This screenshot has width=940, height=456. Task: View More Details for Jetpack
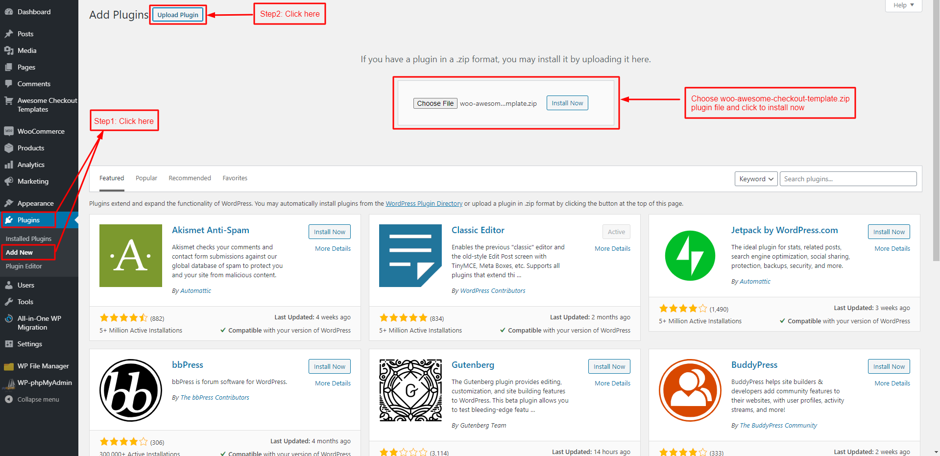click(892, 248)
